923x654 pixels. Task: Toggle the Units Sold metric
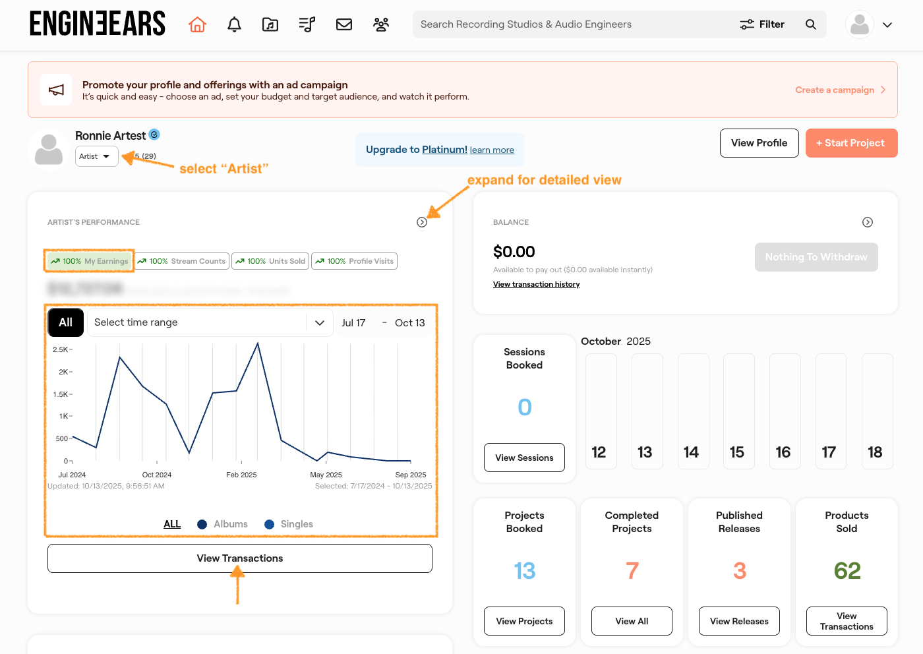click(x=271, y=261)
